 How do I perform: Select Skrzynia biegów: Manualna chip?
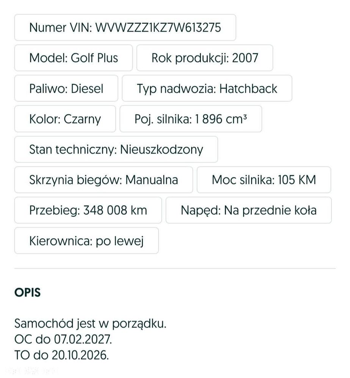click(x=104, y=180)
